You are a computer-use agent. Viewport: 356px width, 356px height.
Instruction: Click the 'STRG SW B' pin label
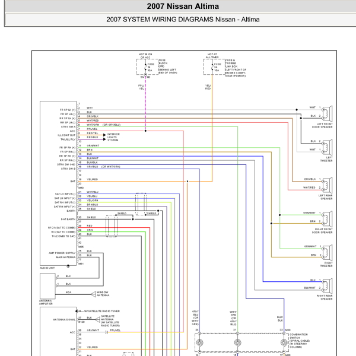point(68,169)
